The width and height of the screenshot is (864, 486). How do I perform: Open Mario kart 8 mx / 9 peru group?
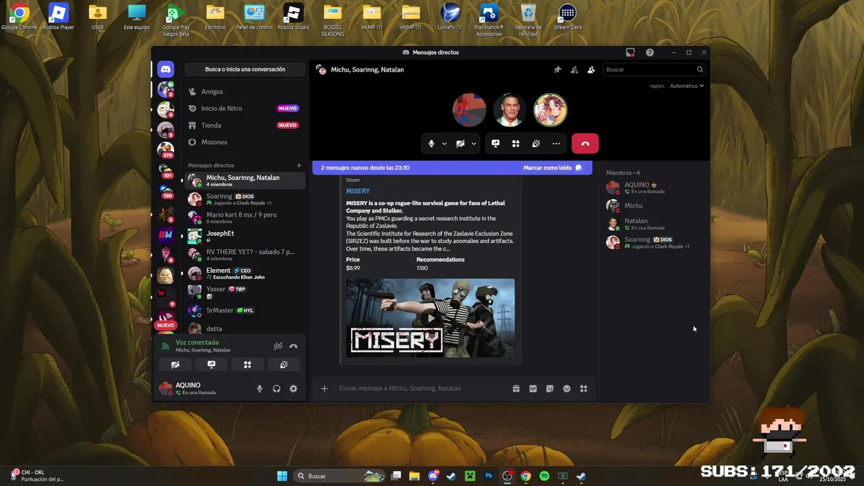coord(244,217)
